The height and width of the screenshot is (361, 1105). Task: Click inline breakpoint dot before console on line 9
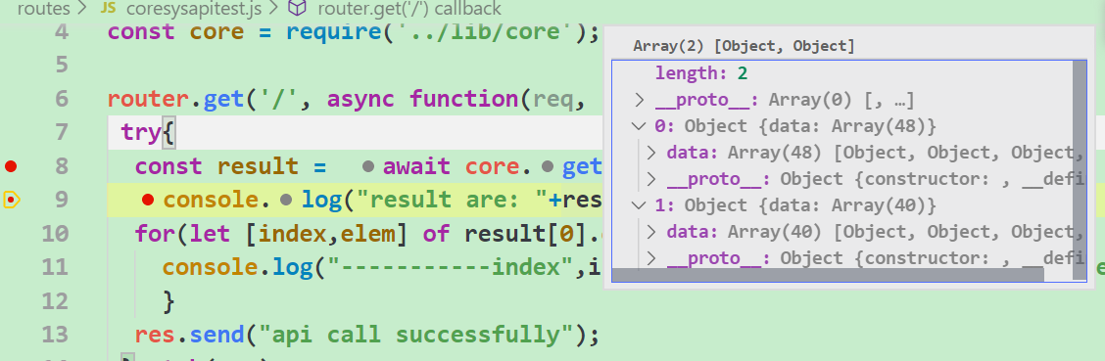[x=147, y=200]
